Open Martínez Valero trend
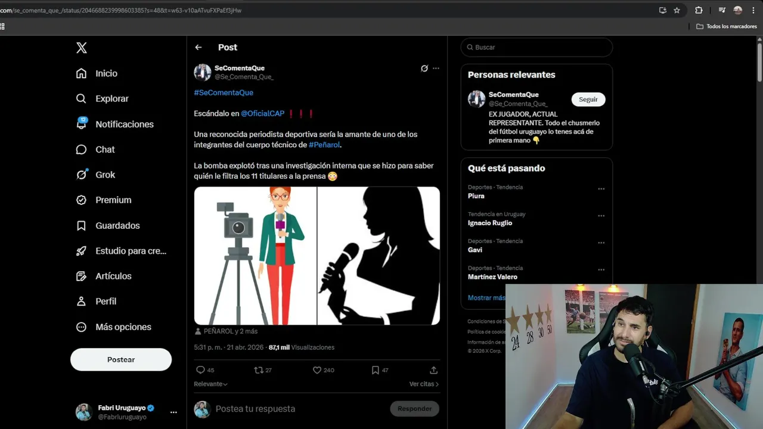This screenshot has width=763, height=429. coord(492,276)
